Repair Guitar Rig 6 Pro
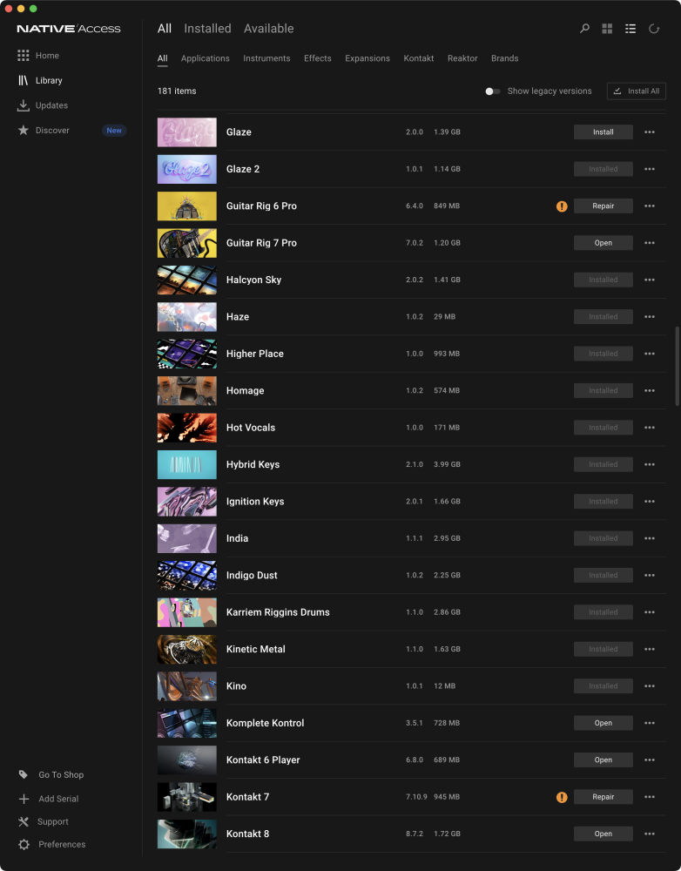 pos(603,206)
